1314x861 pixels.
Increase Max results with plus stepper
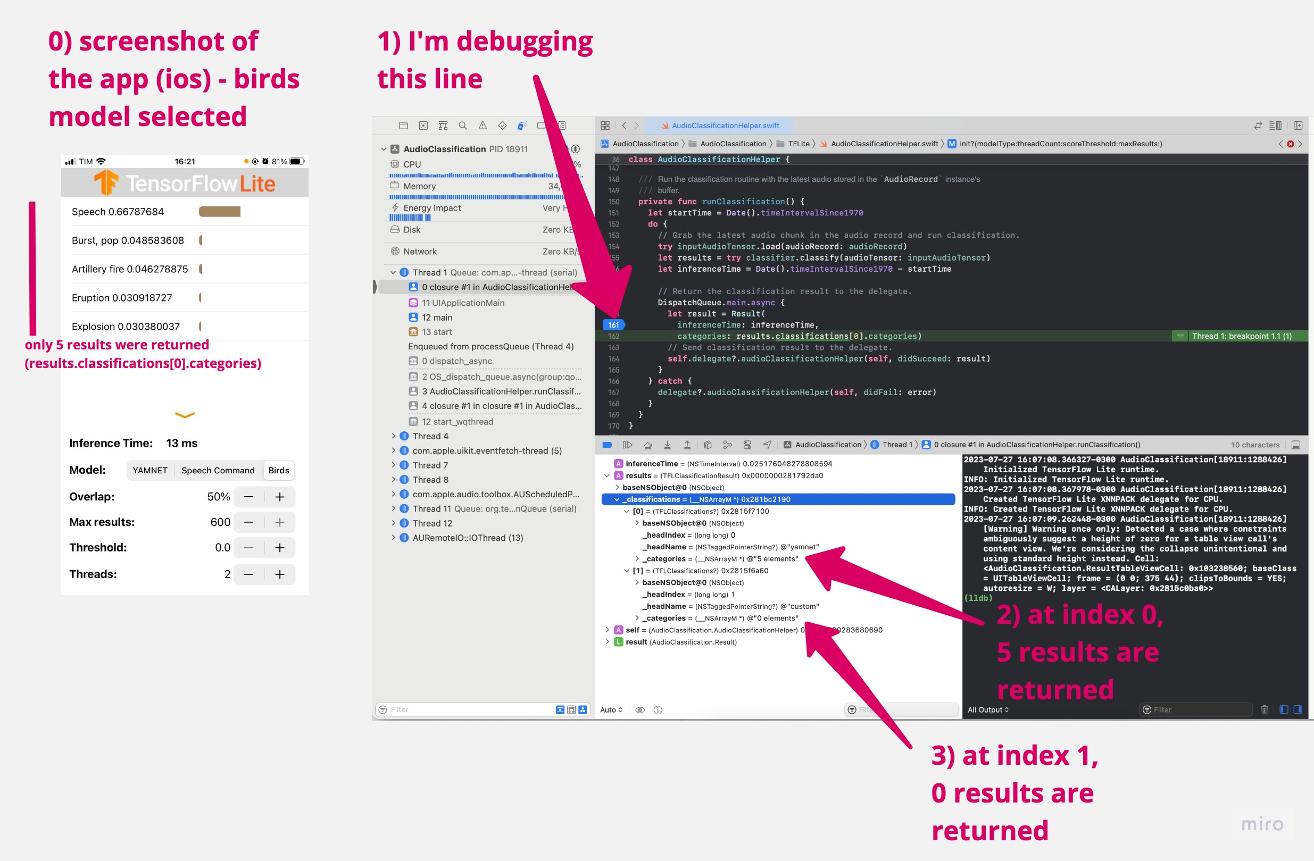pos(280,522)
